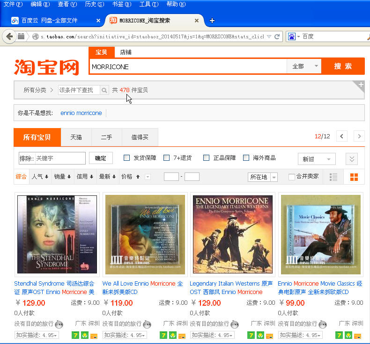Viewport: 370px width, 344px height.
Task: Tick the 海外商品 checkbox
Action: (246, 158)
